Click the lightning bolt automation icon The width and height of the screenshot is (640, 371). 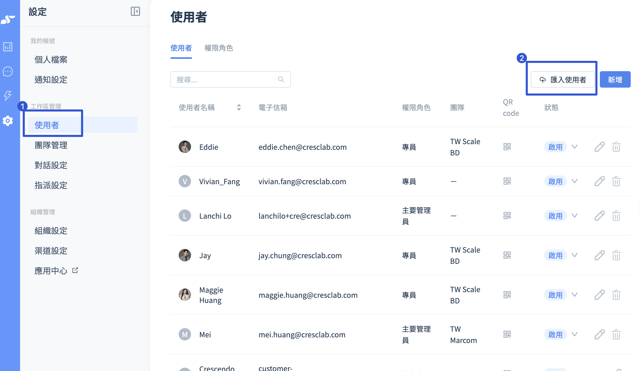click(x=8, y=96)
